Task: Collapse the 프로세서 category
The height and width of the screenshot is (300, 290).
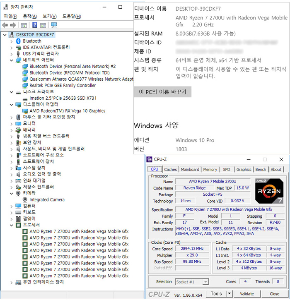Action: tap(12, 225)
